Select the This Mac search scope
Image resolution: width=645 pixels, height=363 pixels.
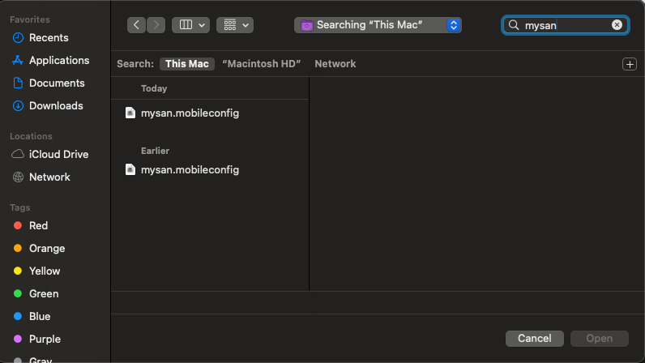[187, 64]
